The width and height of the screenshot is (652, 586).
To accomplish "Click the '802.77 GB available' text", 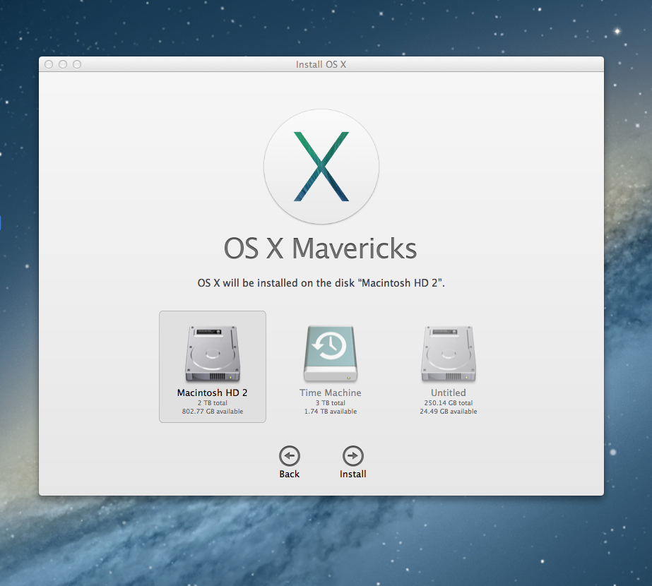I will 213,412.
